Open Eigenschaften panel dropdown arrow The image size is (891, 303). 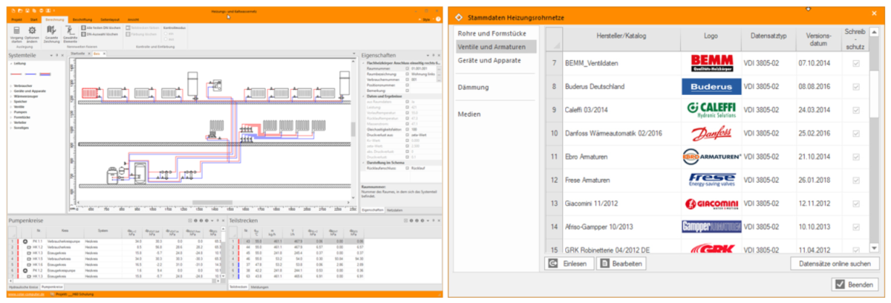click(427, 55)
